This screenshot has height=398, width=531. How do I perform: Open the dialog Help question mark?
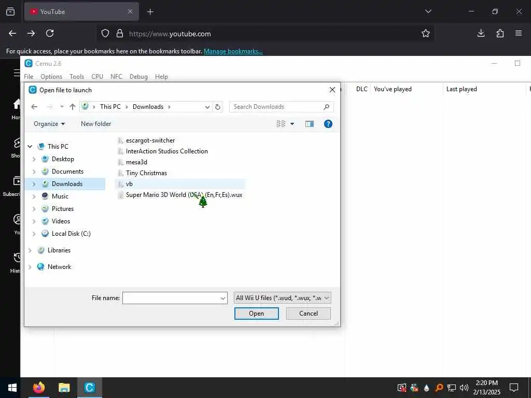[x=328, y=124]
